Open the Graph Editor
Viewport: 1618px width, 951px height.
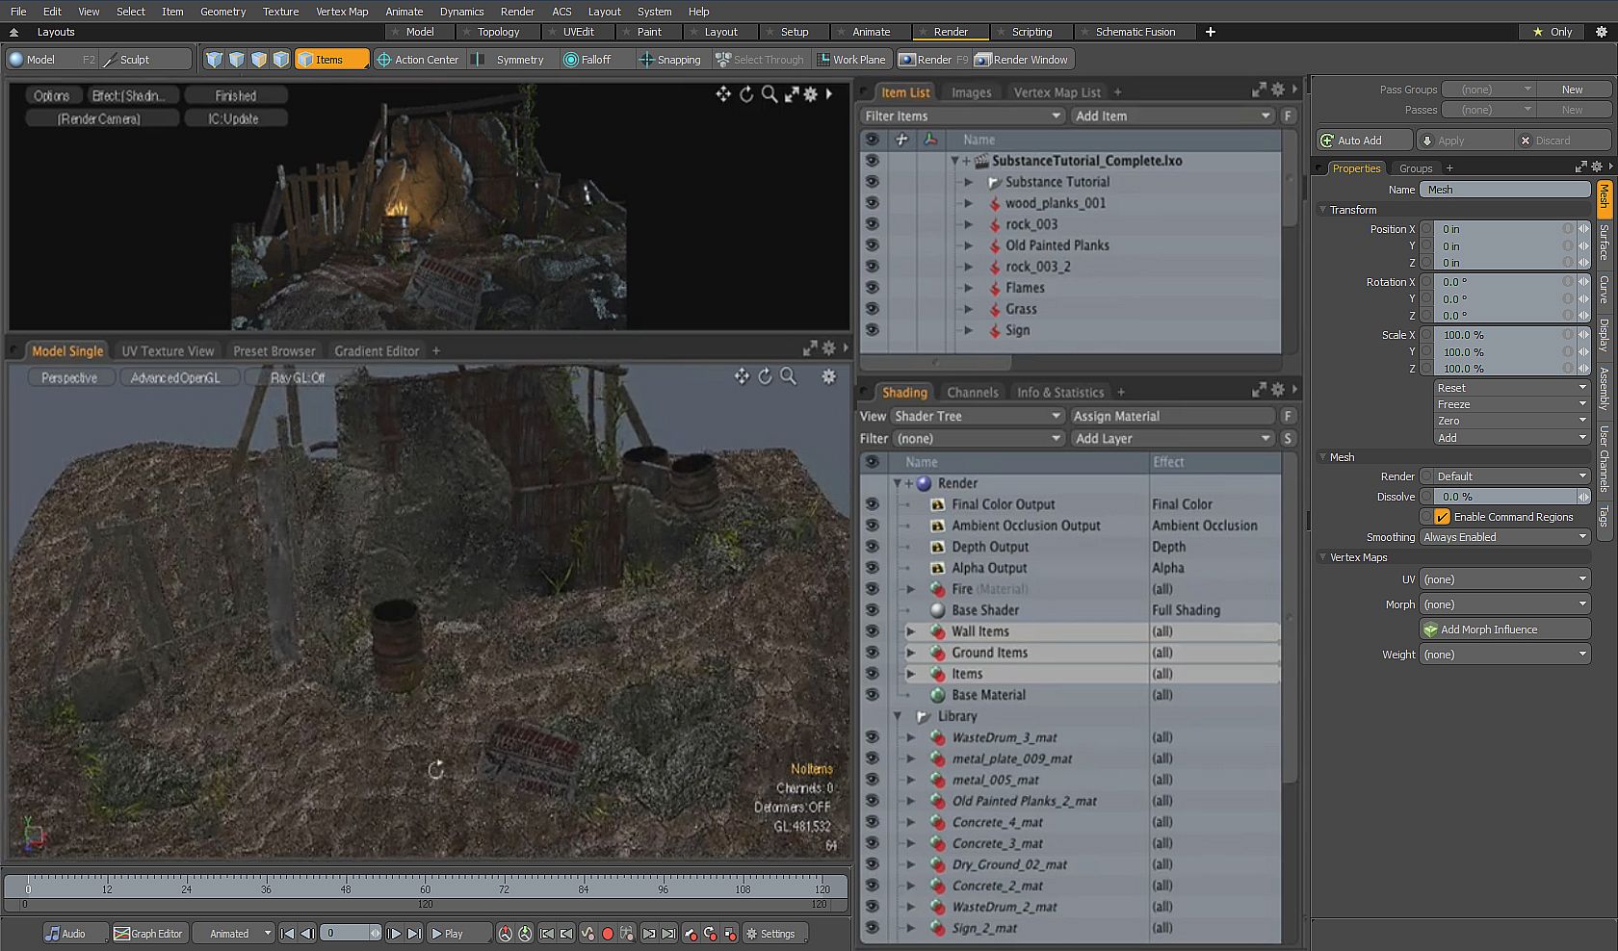(147, 934)
